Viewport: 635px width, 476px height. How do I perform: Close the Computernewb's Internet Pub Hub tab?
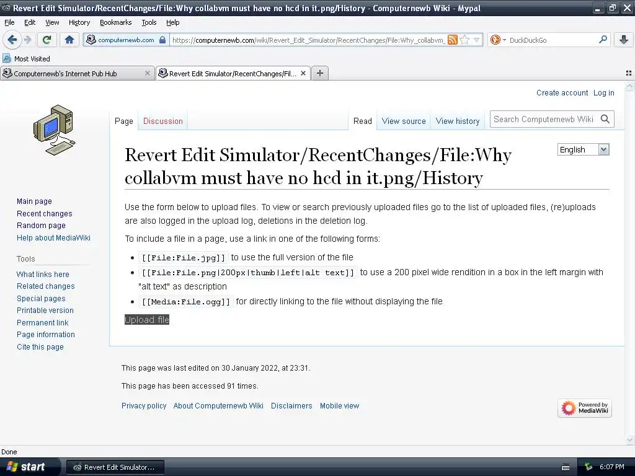coord(148,73)
